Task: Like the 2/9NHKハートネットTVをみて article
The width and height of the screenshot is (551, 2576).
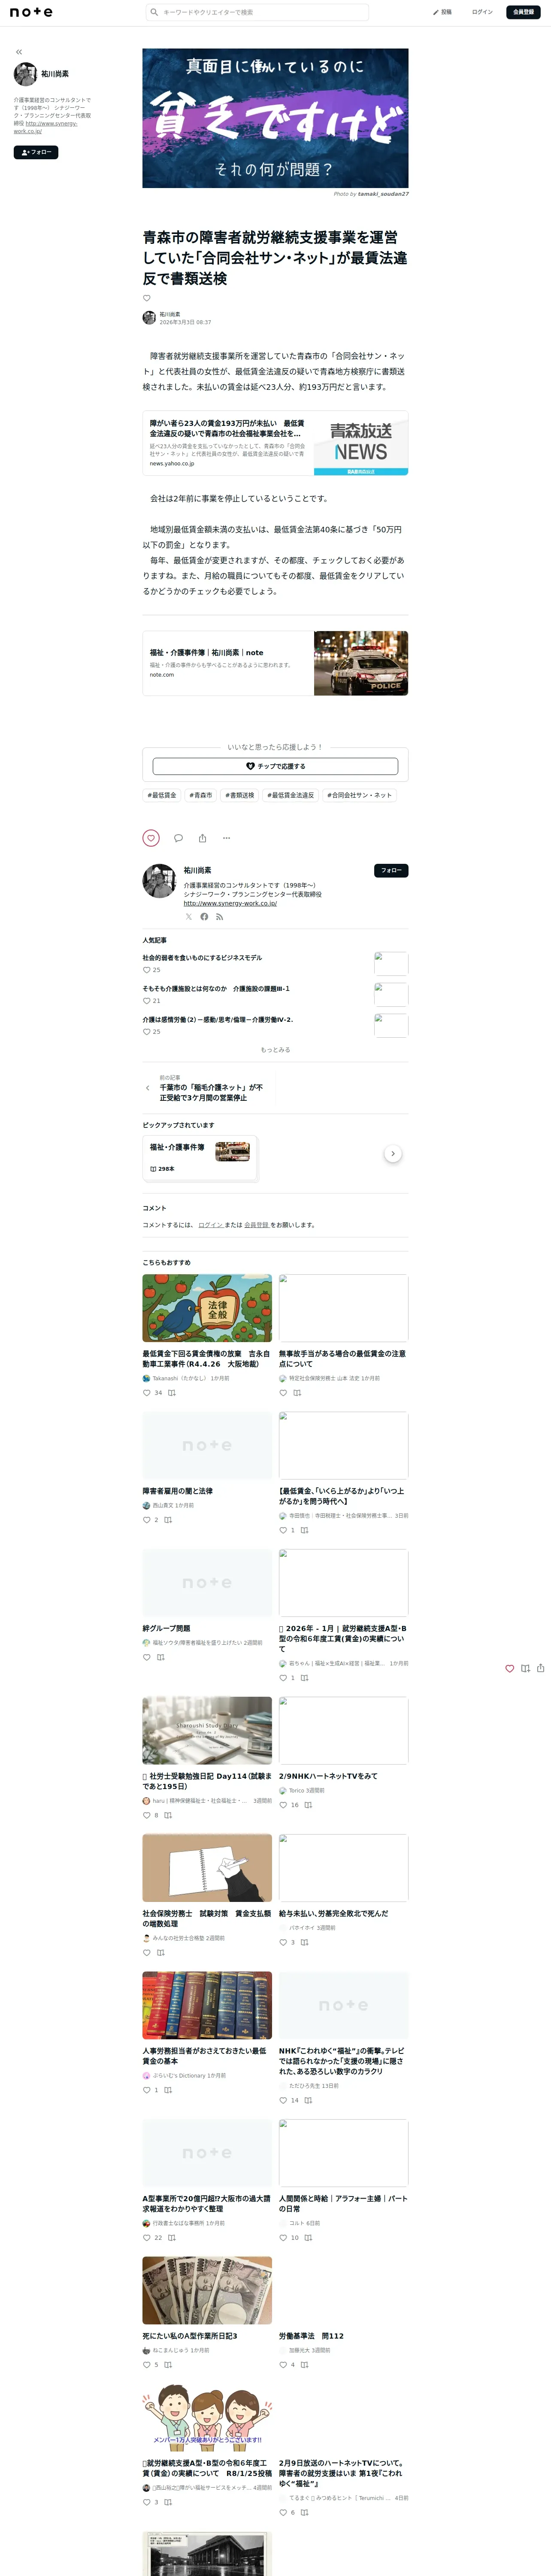Action: tap(283, 1805)
